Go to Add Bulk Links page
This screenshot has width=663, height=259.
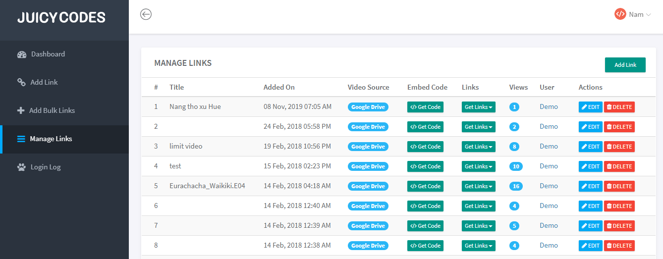(x=64, y=111)
